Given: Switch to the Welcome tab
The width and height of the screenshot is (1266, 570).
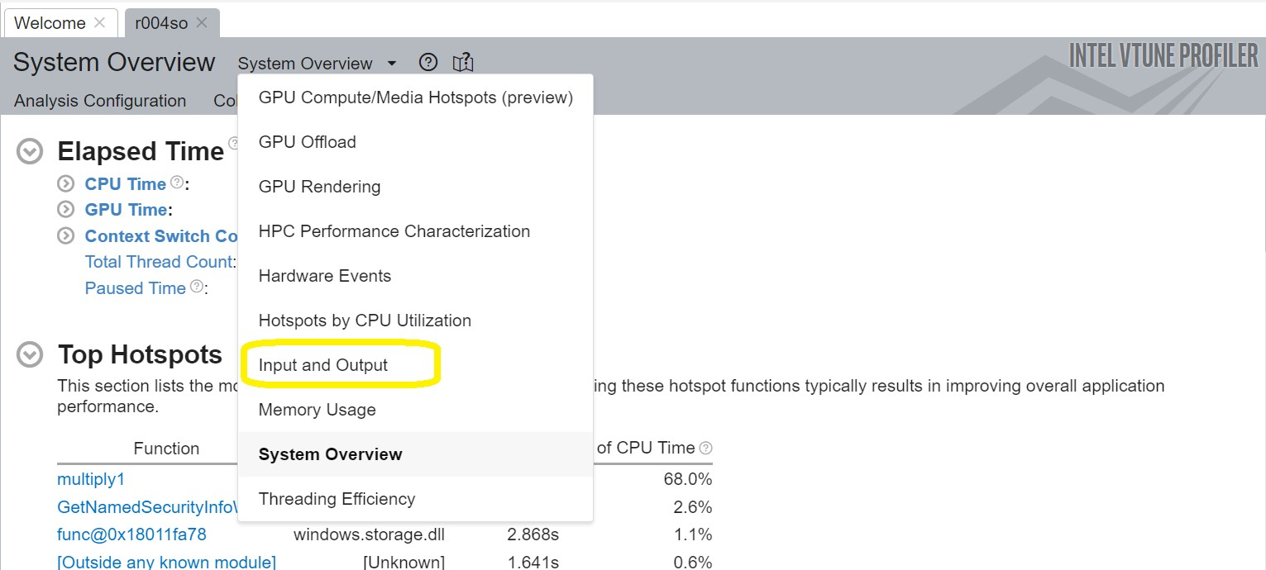Looking at the screenshot, I should point(50,22).
